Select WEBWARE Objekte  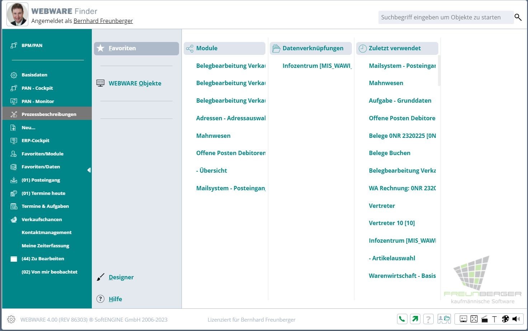135,83
